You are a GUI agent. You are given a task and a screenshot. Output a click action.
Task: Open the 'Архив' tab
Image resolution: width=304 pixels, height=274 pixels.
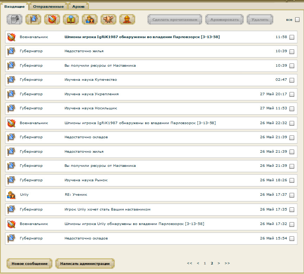click(x=78, y=6)
